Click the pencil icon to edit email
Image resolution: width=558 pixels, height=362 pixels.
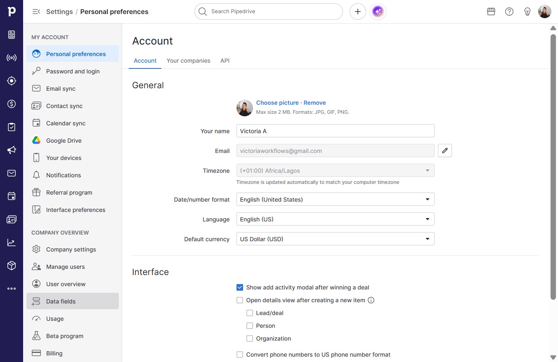point(445,151)
